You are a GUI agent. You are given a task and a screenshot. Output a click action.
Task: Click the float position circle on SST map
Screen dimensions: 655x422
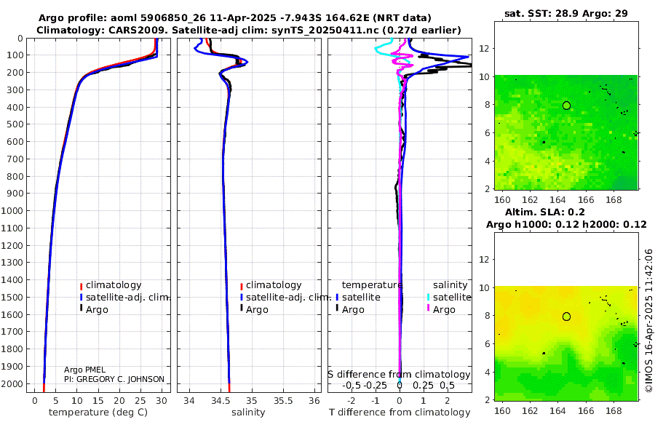[x=566, y=105]
